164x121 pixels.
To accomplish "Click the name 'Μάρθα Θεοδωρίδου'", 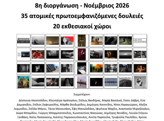I will (x=73, y=105).
